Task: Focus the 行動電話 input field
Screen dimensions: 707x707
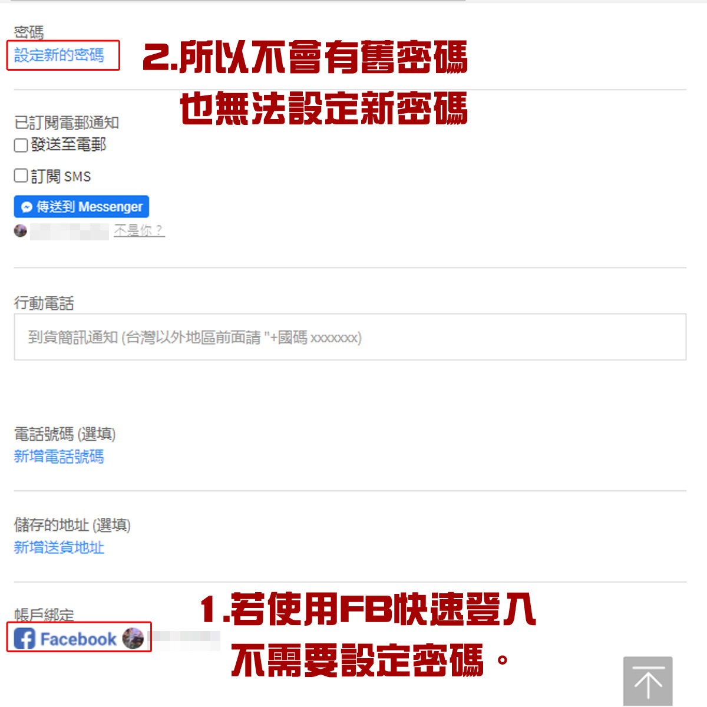Action: coord(350,337)
